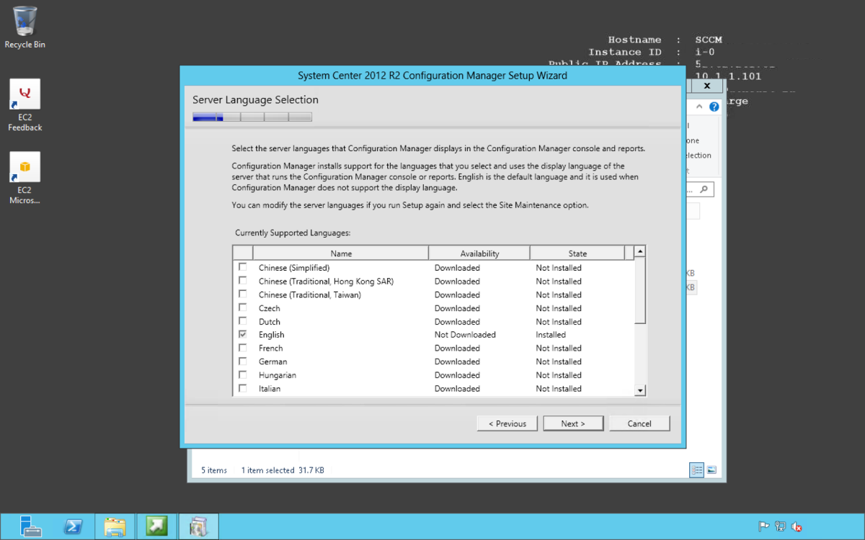Check the French language checkbox
The image size is (865, 540).
[242, 348]
